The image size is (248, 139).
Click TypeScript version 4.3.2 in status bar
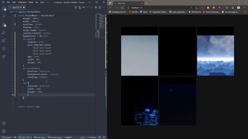click(x=83, y=137)
